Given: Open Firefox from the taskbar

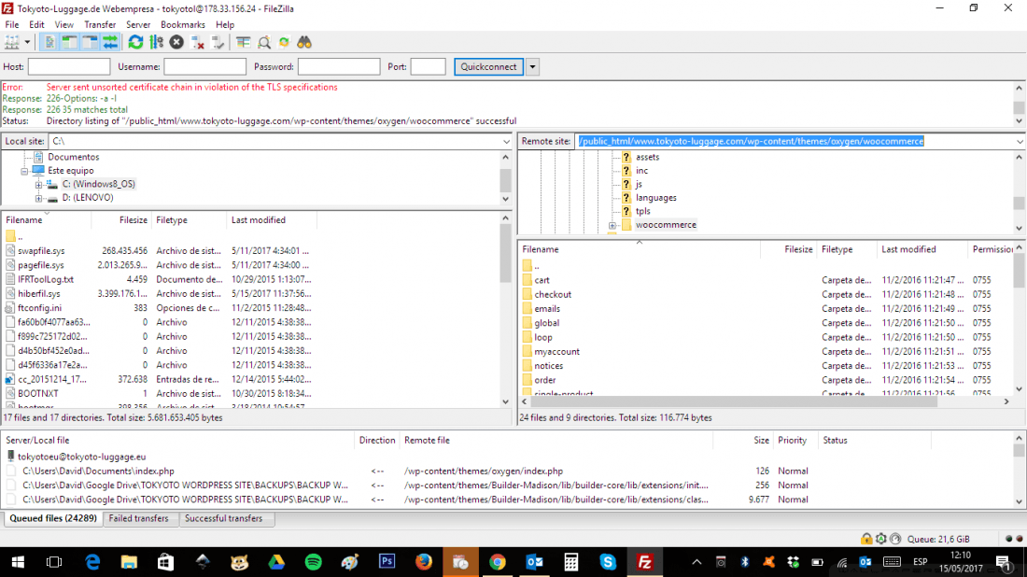Looking at the screenshot, I should [424, 562].
